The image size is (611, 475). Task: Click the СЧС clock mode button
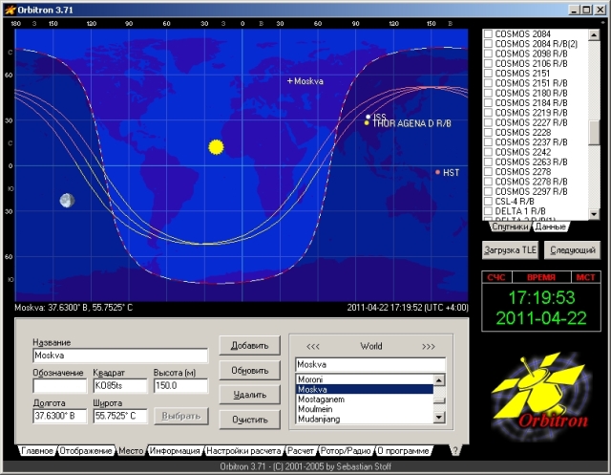click(496, 277)
